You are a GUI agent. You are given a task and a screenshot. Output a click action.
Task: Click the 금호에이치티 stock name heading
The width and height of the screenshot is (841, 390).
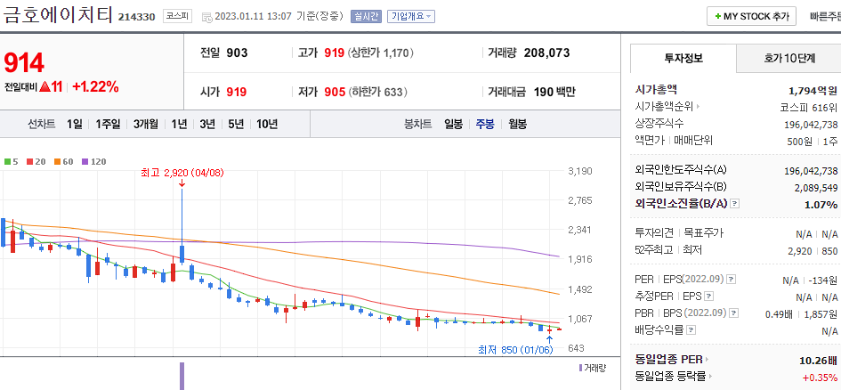coord(58,13)
